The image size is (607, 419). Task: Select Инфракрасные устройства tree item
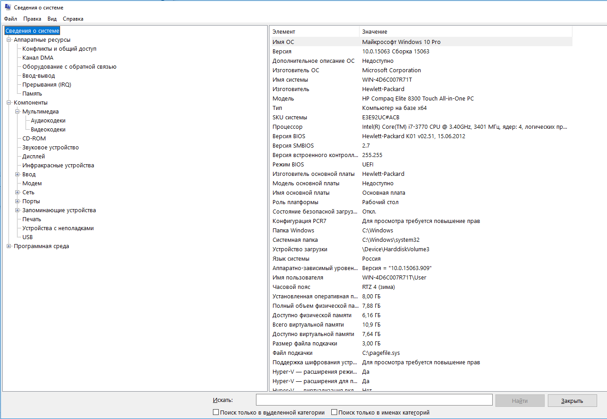point(58,166)
